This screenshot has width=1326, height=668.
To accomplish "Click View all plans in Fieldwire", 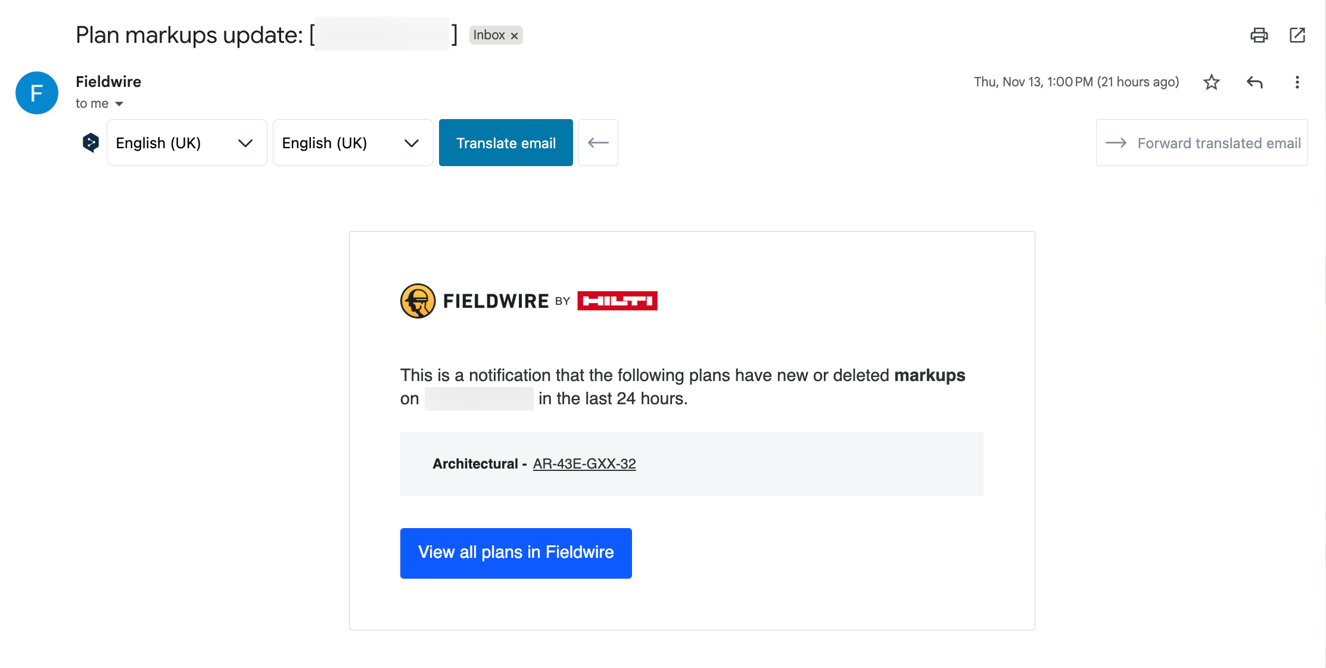I will tap(516, 552).
